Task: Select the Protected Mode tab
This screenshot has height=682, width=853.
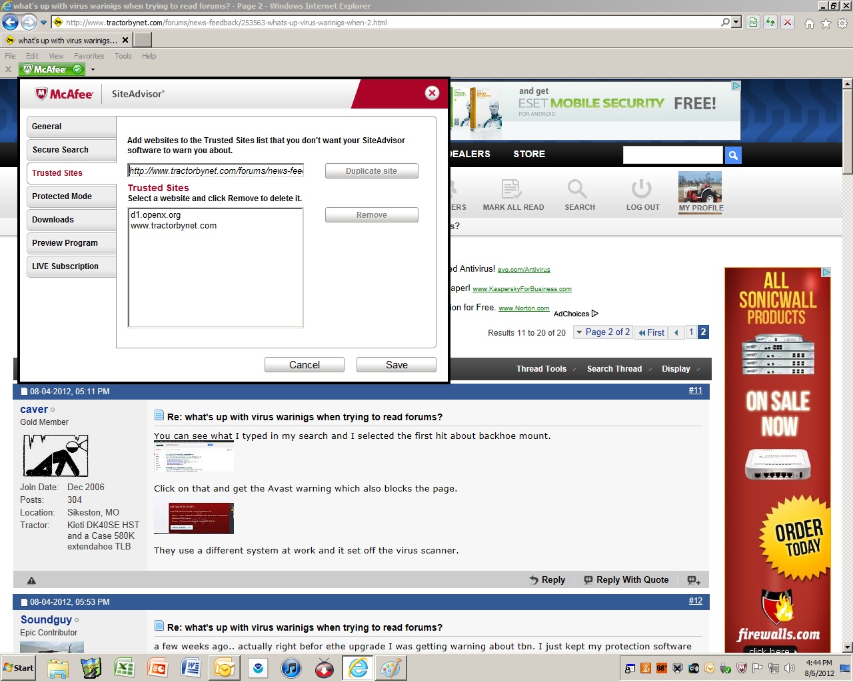Action: pos(72,196)
